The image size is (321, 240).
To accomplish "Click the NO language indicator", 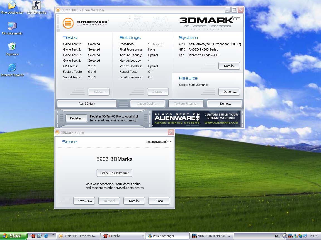I will tap(277, 236).
